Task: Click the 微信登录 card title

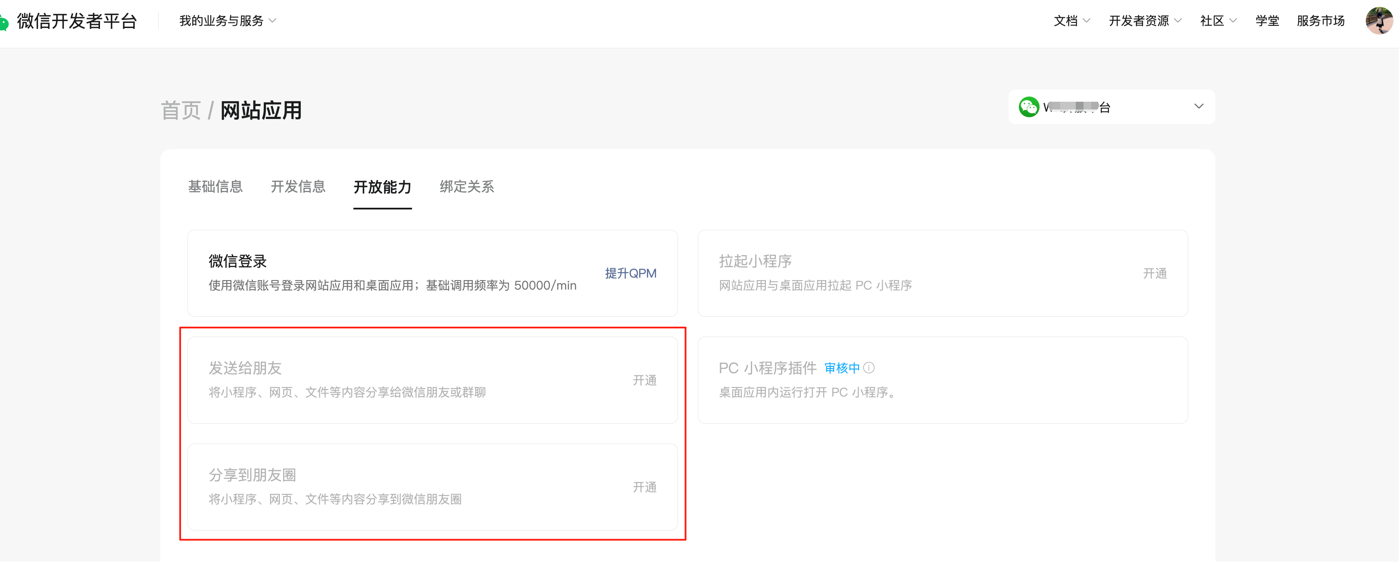Action: pos(237,261)
